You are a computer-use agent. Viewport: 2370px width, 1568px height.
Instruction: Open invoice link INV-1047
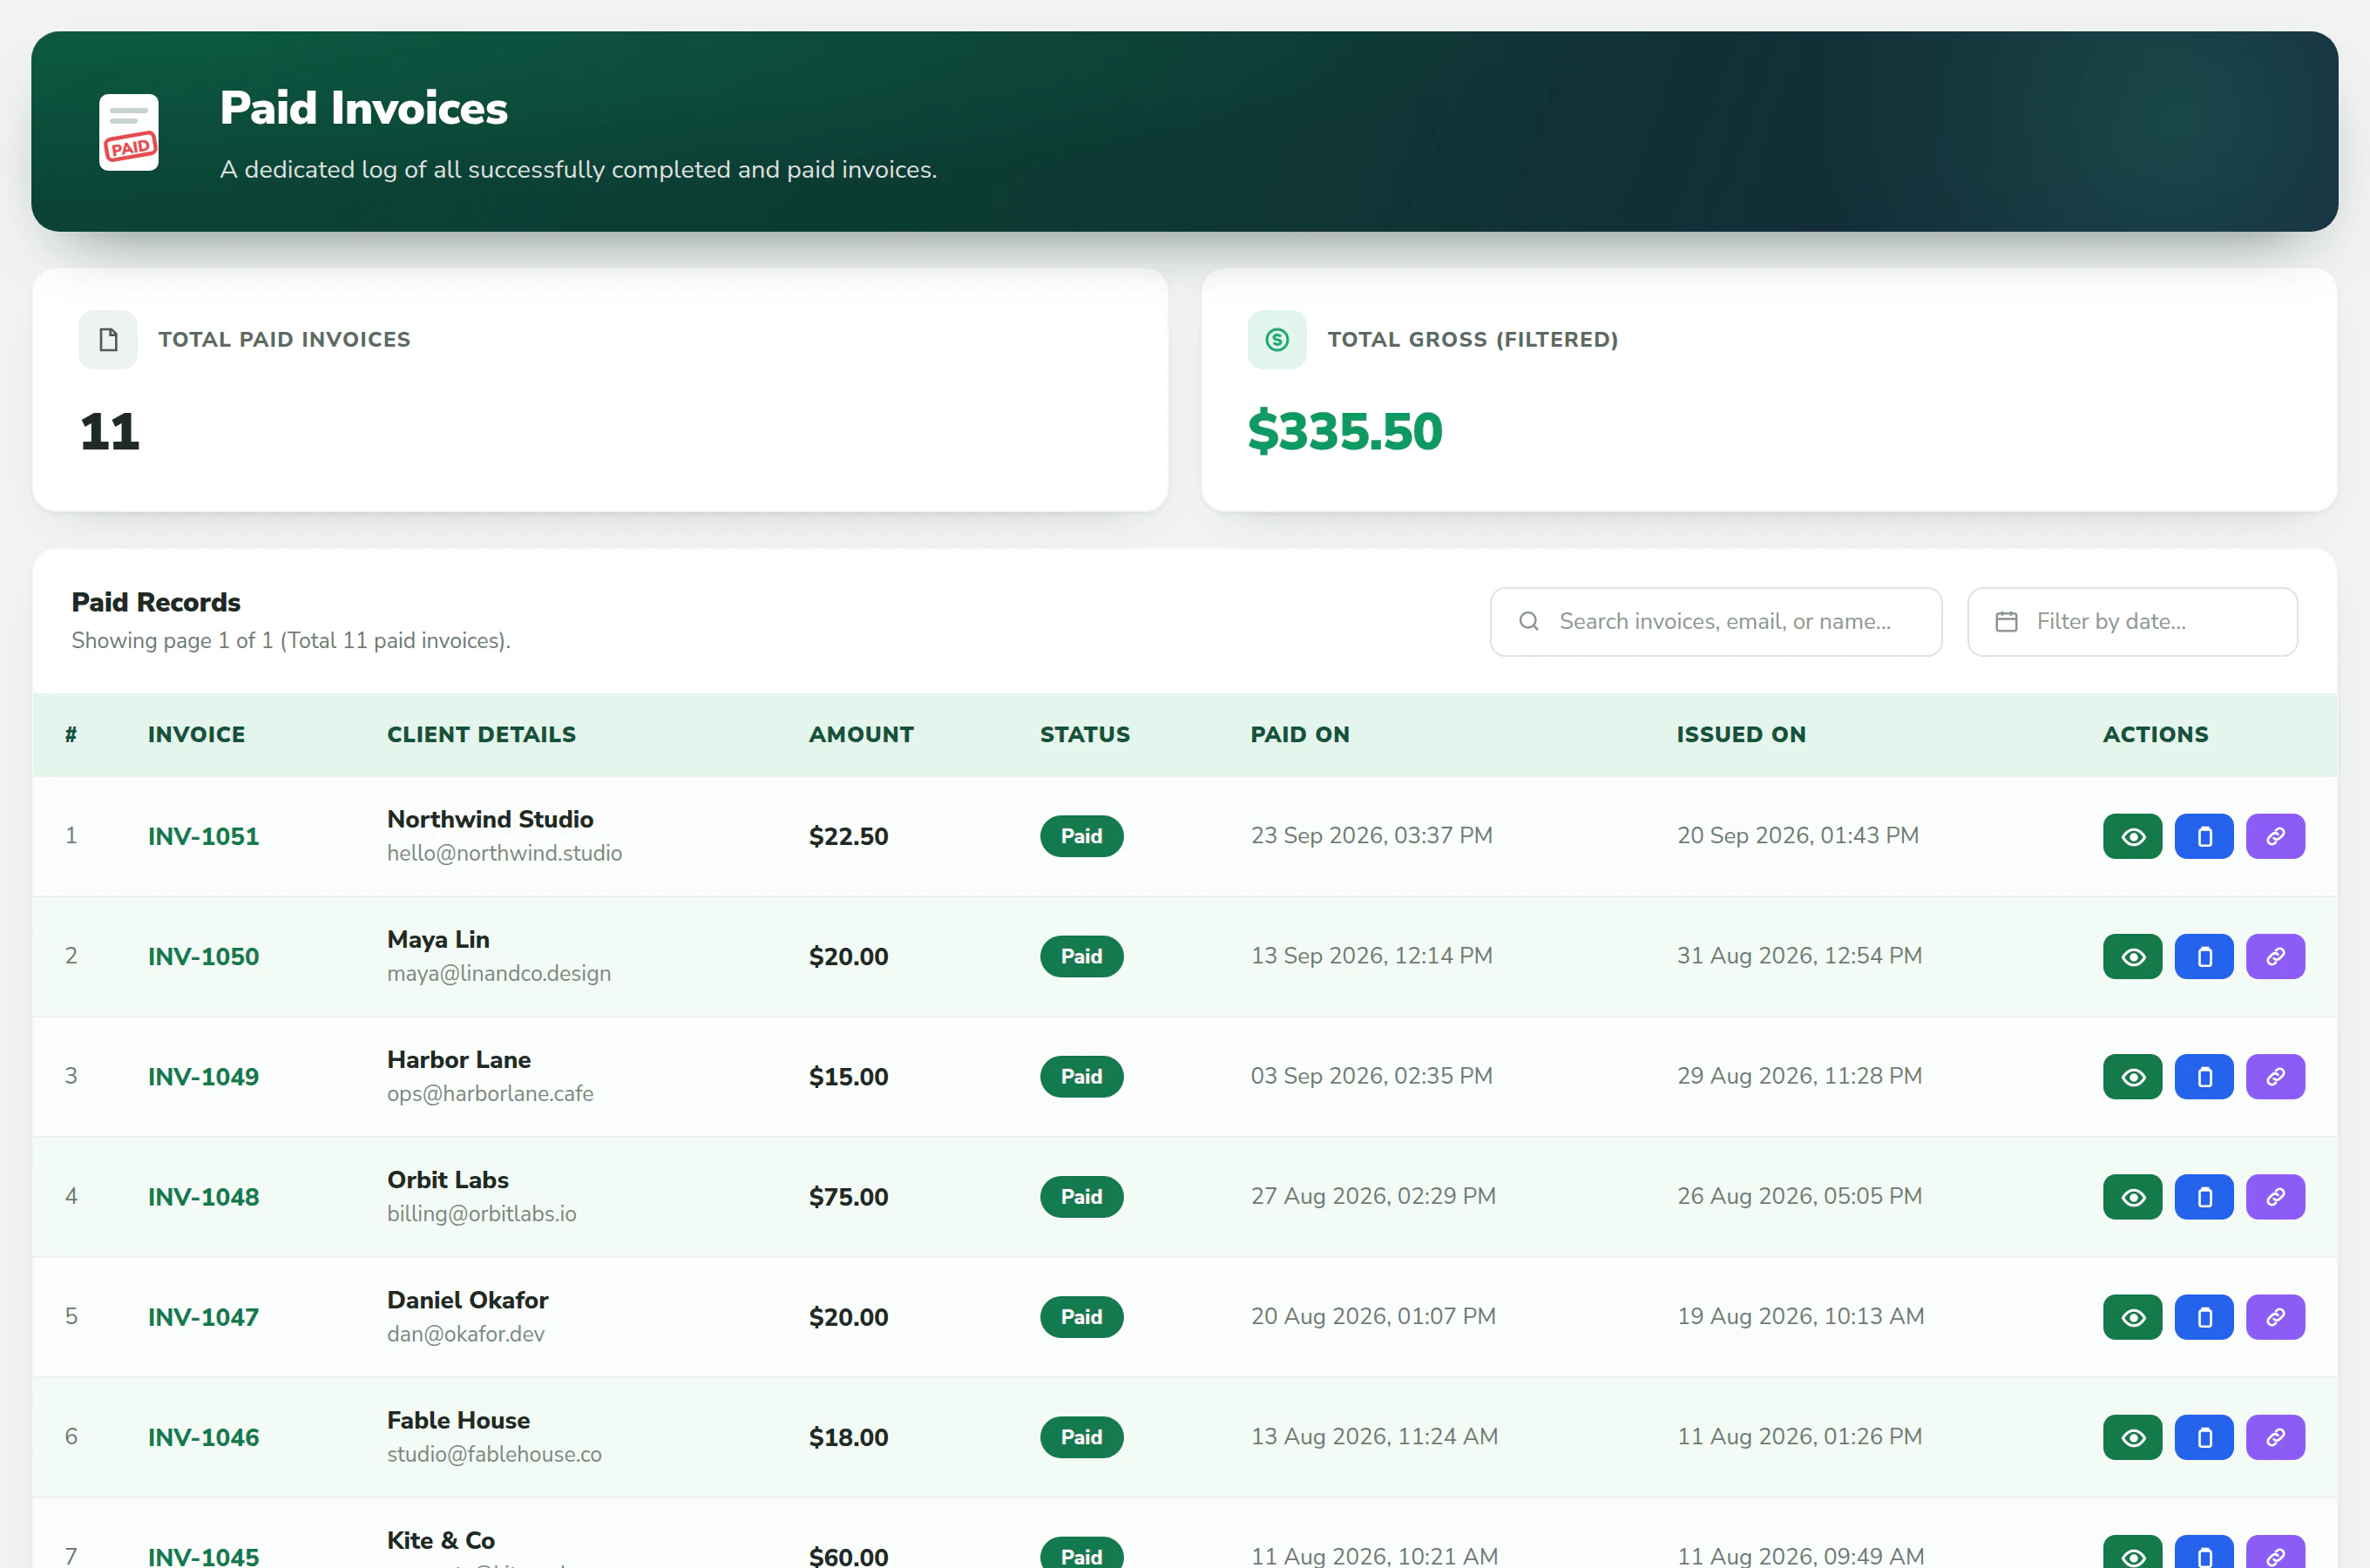pyautogui.click(x=203, y=1317)
